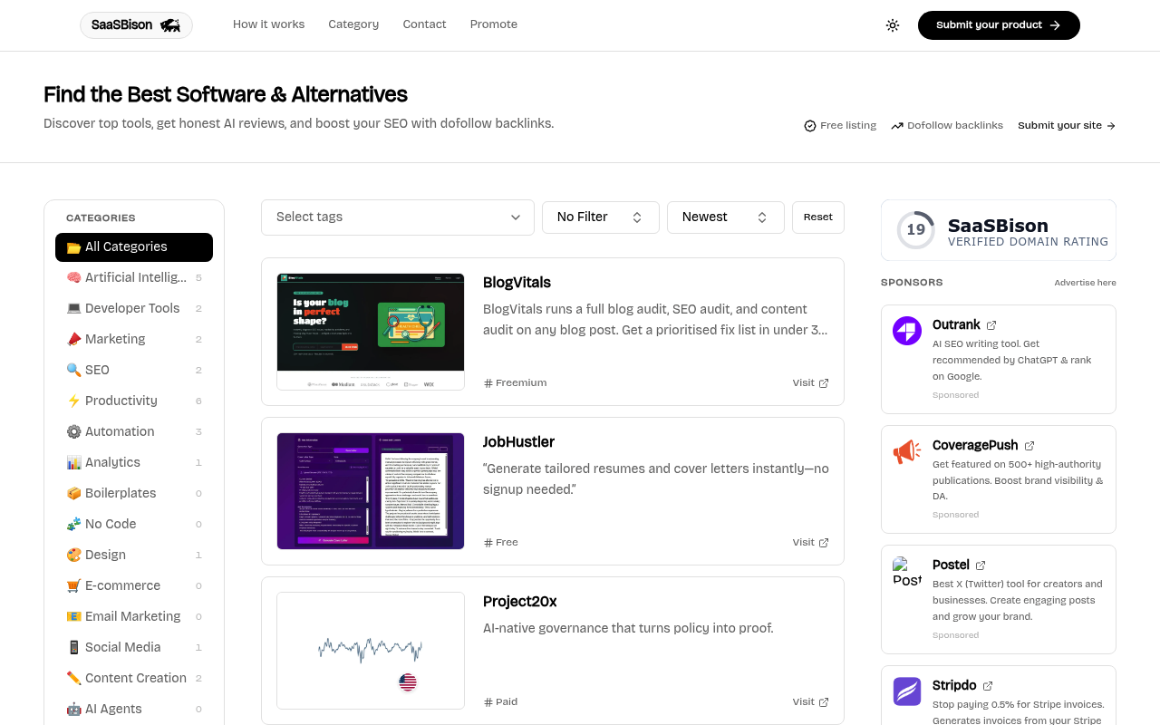1160x725 pixels.
Task: Select the Social Media category
Action: coord(134,647)
